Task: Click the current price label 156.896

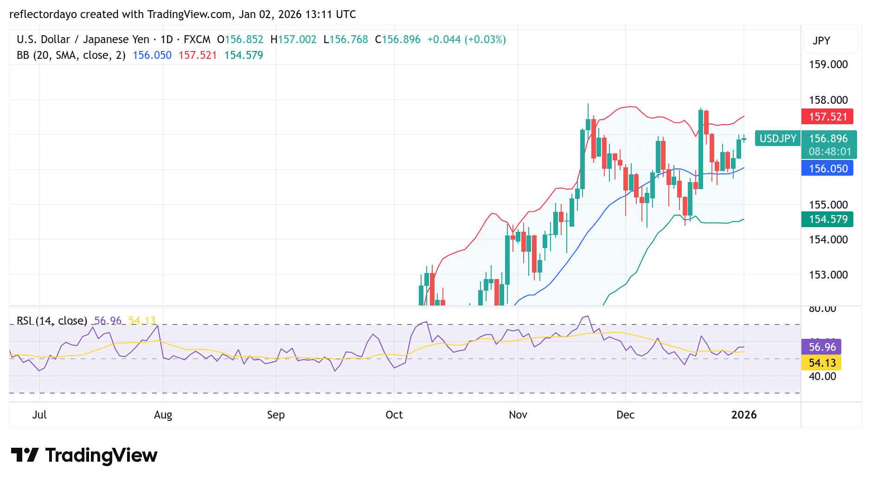Action: 828,139
